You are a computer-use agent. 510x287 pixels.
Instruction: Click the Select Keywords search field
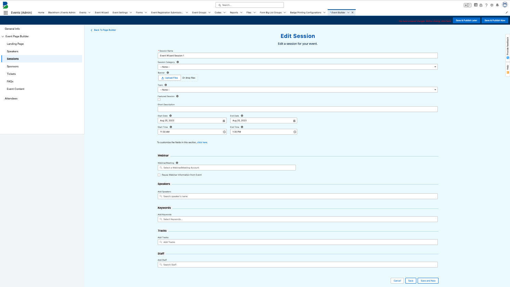coord(298,219)
